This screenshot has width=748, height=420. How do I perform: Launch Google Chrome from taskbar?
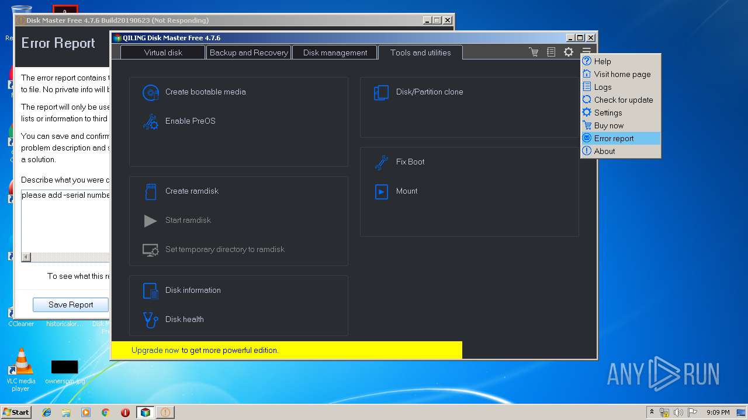(x=105, y=412)
